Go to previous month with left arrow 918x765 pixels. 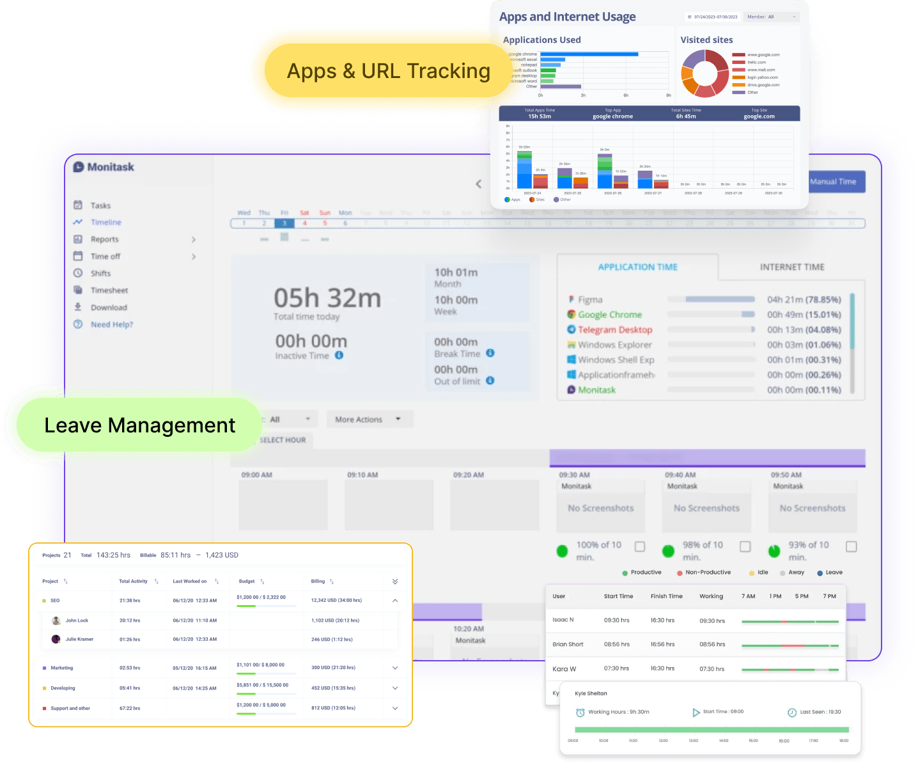[479, 184]
